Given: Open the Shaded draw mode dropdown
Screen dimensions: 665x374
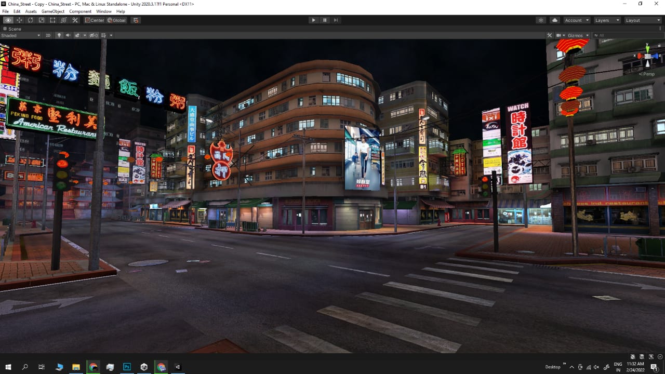Looking at the screenshot, I should point(21,35).
